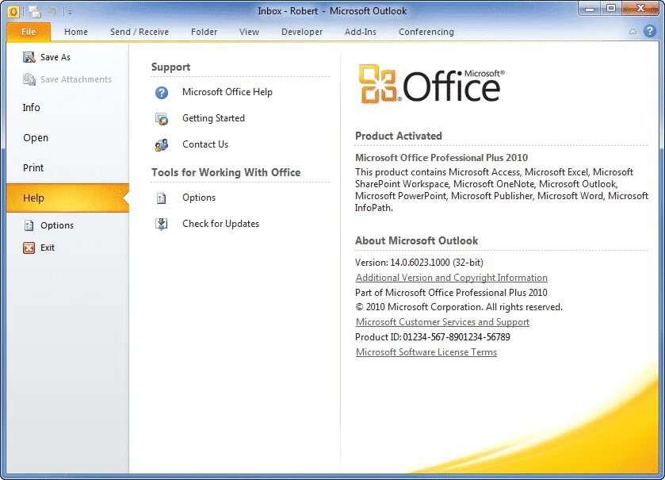Select the highlighted Help menu entry
The width and height of the screenshot is (665, 480).
[67, 198]
